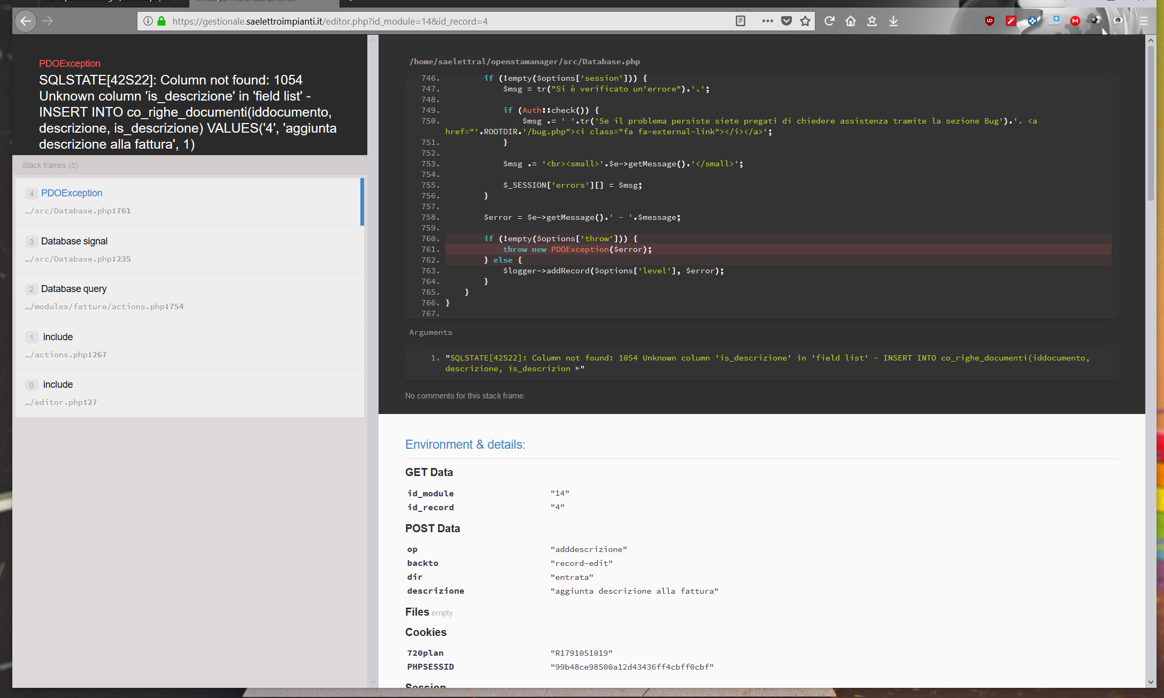This screenshot has height=698, width=1164.
Task: View site security via the padlock icon
Action: 161,21
